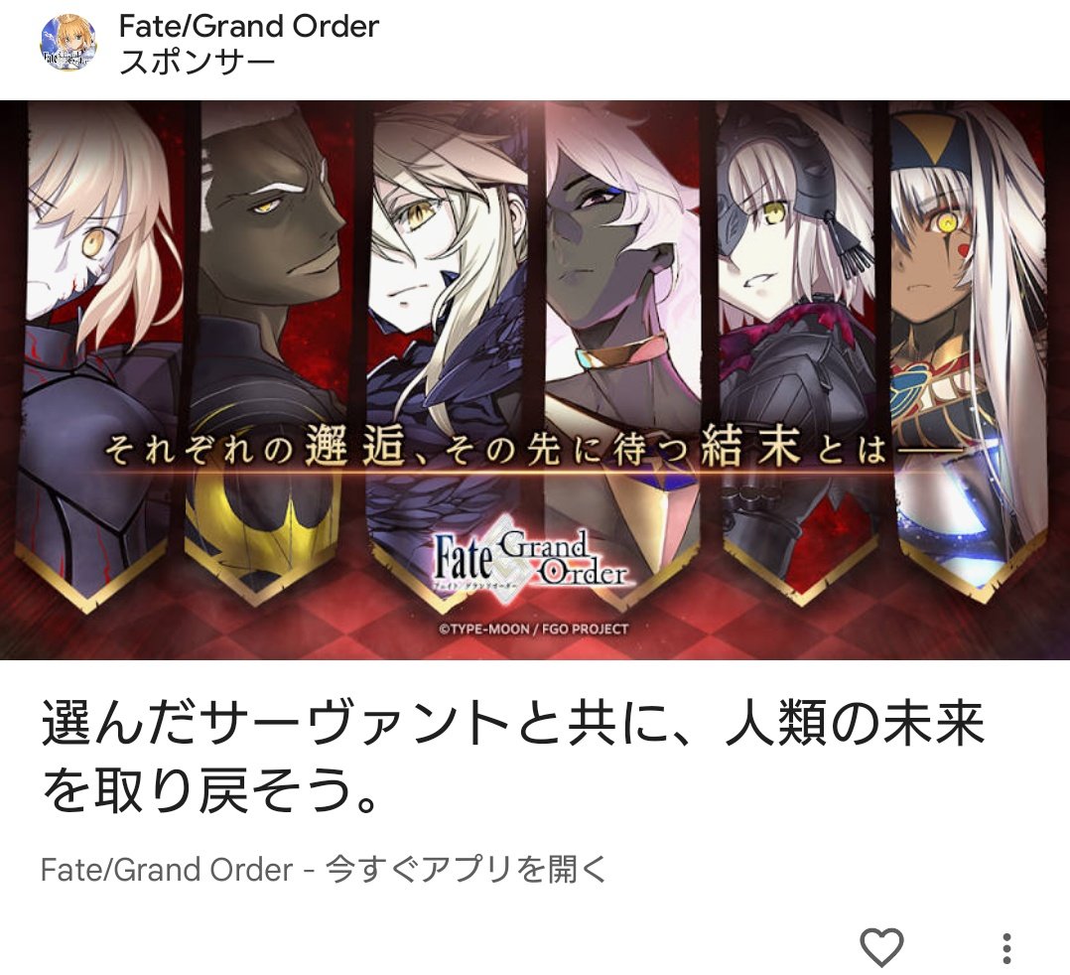Viewport: 1070px width, 975px height.
Task: Open the three-dot more options menu
Action: [x=1006, y=947]
